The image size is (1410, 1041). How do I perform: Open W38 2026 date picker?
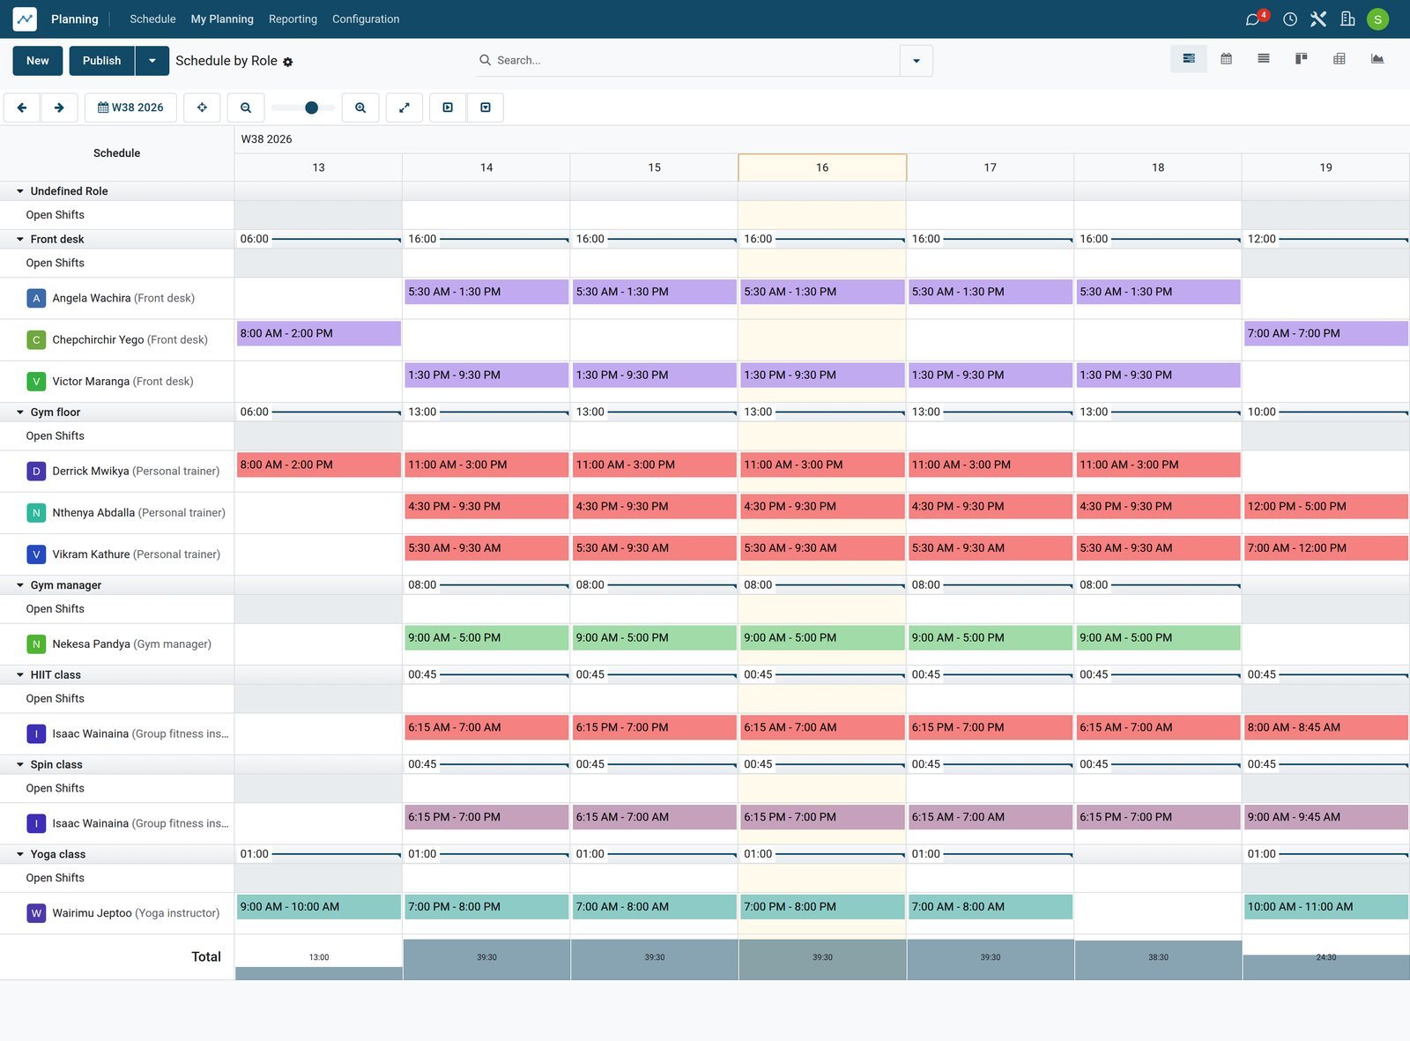click(x=130, y=108)
